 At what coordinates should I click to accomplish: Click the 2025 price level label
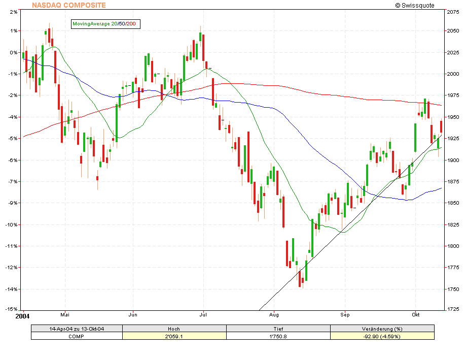coord(453,53)
